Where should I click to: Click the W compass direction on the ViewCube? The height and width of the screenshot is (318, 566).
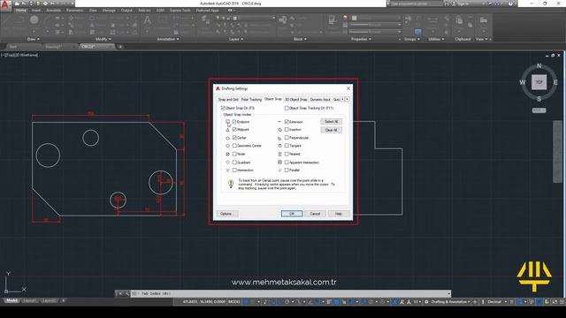tap(523, 82)
